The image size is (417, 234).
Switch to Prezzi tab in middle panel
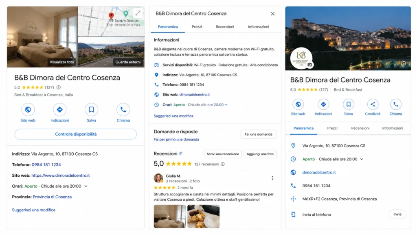coord(197,27)
